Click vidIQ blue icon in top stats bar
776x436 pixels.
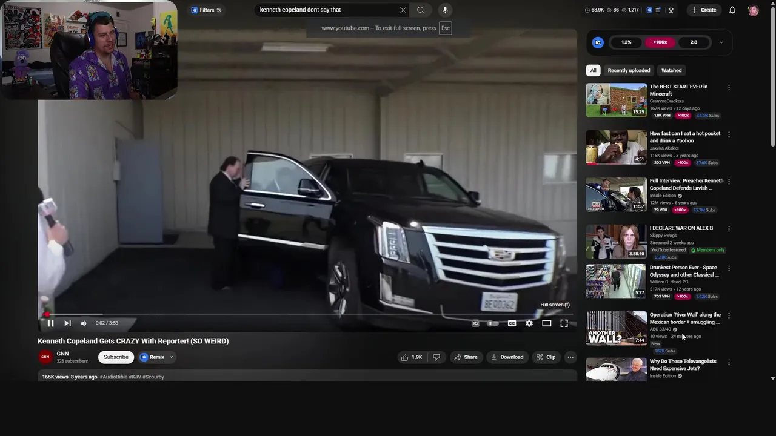(649, 10)
